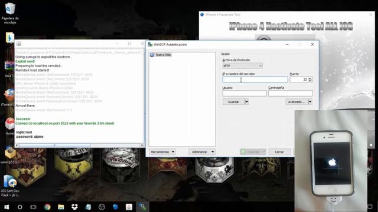378x212 pixels.
Task: Expand the Avanzado dropdown arrow
Action: (x=310, y=102)
